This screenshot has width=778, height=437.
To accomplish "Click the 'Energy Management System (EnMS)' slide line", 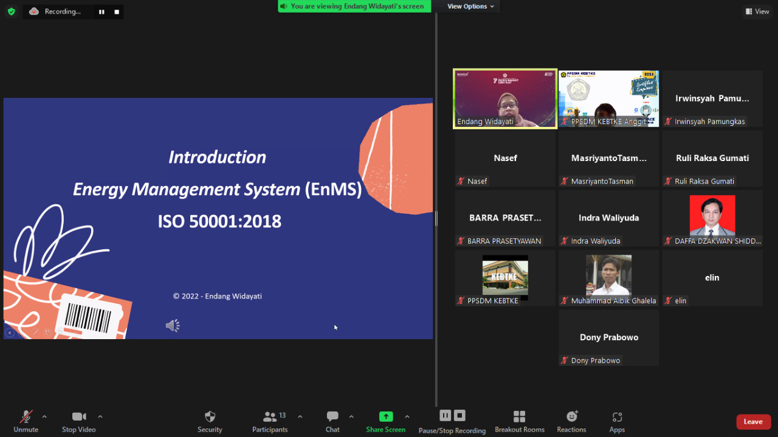I will coord(218,190).
